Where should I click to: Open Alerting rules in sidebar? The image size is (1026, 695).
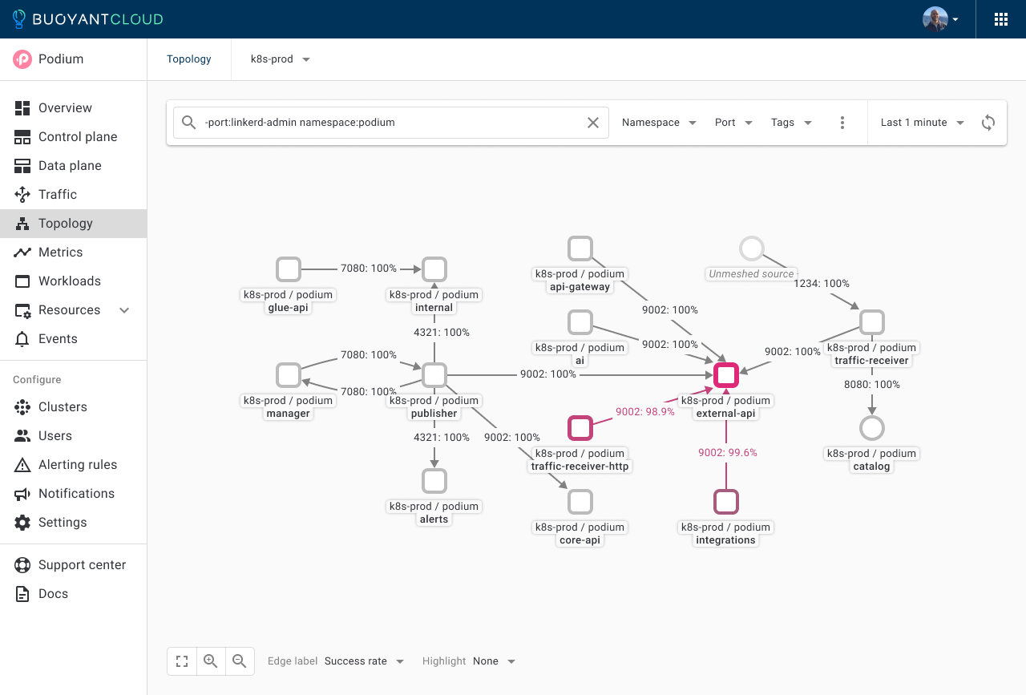coord(77,465)
